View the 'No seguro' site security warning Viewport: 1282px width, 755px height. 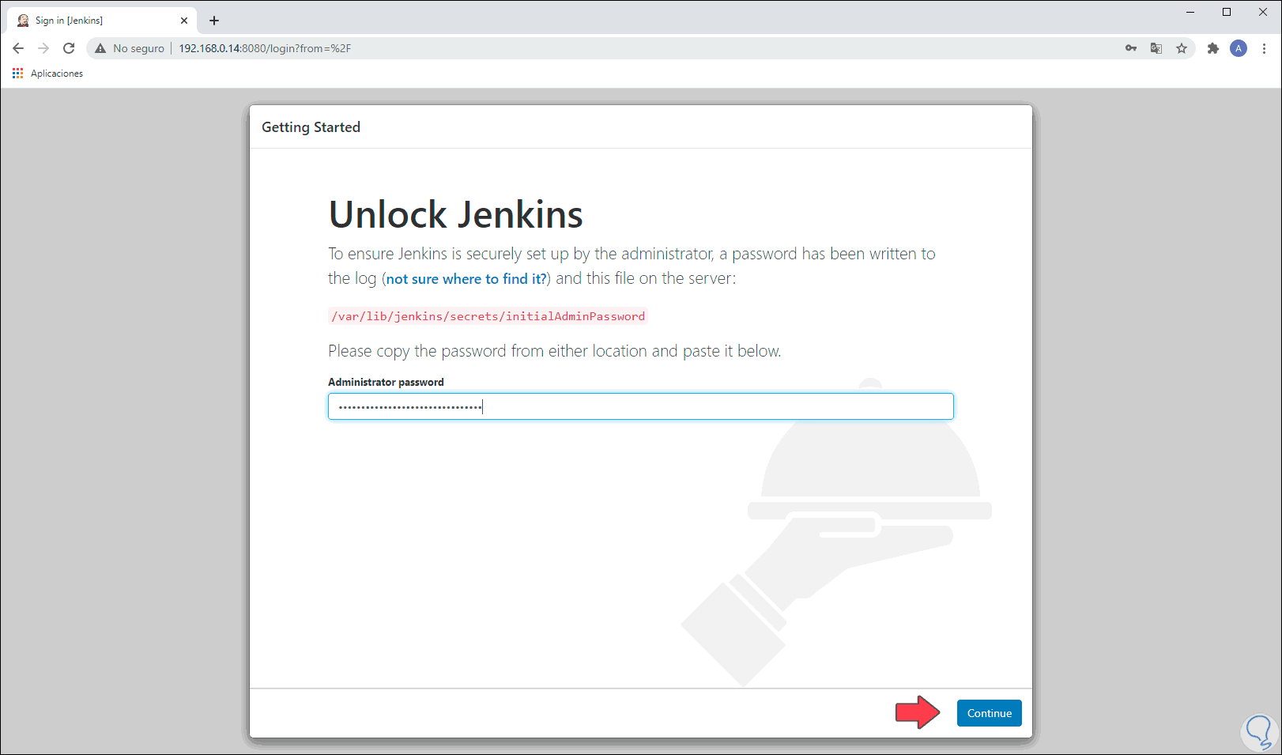point(130,48)
